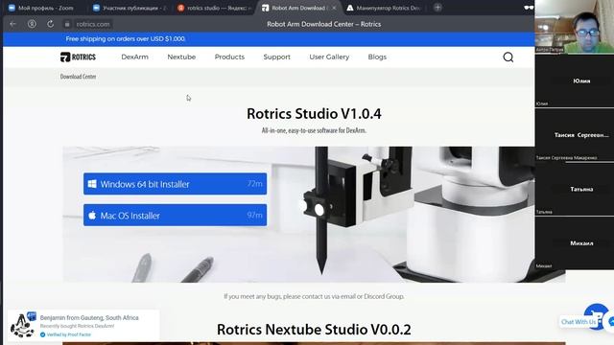
Task: Open the Products menu
Action: pos(229,57)
